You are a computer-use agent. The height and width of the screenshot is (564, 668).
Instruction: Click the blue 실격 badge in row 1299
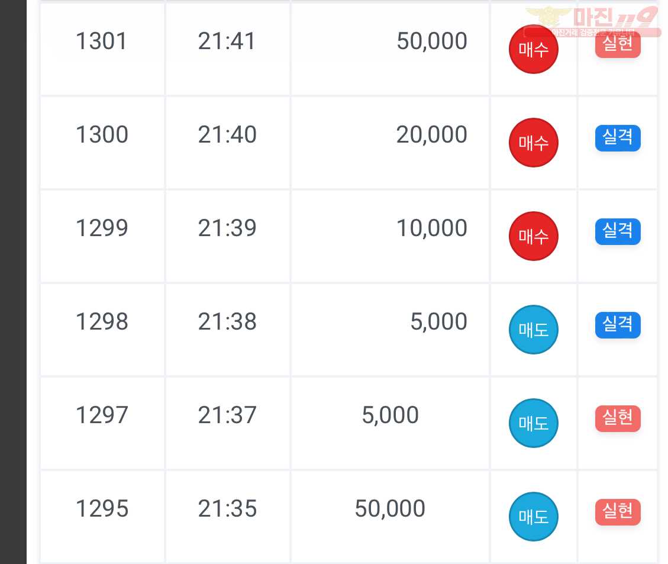[618, 231]
